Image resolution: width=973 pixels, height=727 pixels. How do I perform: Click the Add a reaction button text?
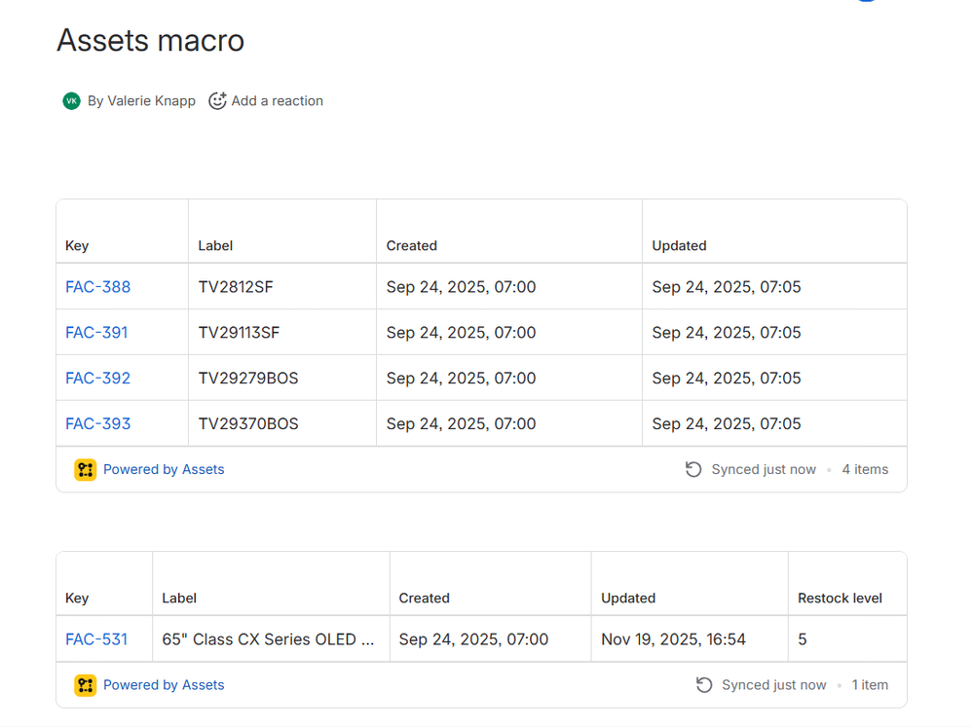click(277, 101)
